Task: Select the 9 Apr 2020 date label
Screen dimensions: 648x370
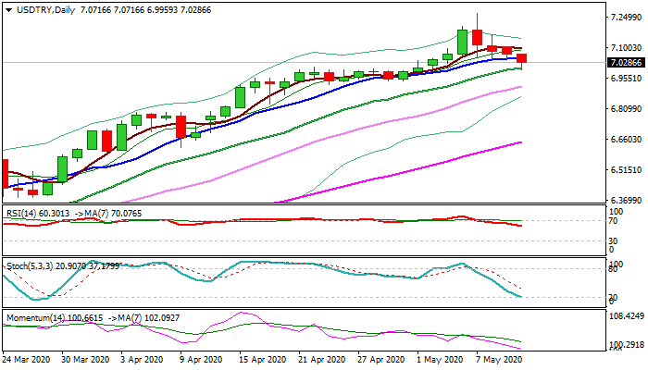Action: [x=201, y=360]
